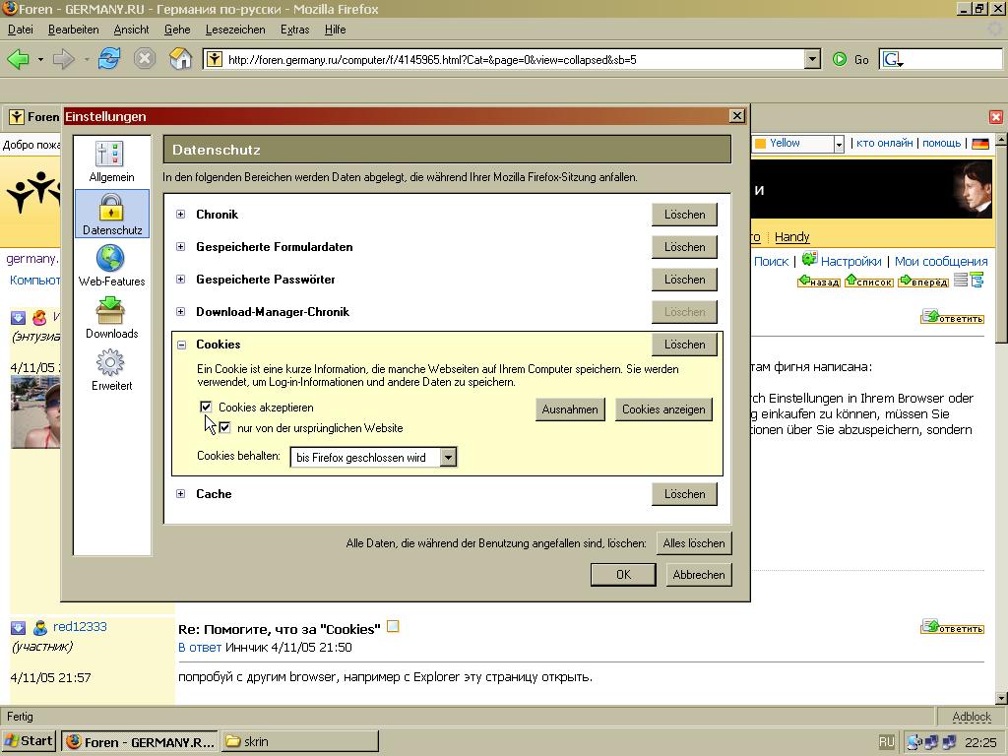Click in the URL address bar
Screen dimensions: 1008x756
tap(512, 59)
